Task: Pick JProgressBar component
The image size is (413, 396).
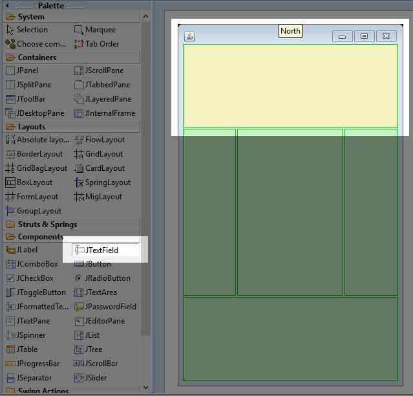Action: coord(33,364)
